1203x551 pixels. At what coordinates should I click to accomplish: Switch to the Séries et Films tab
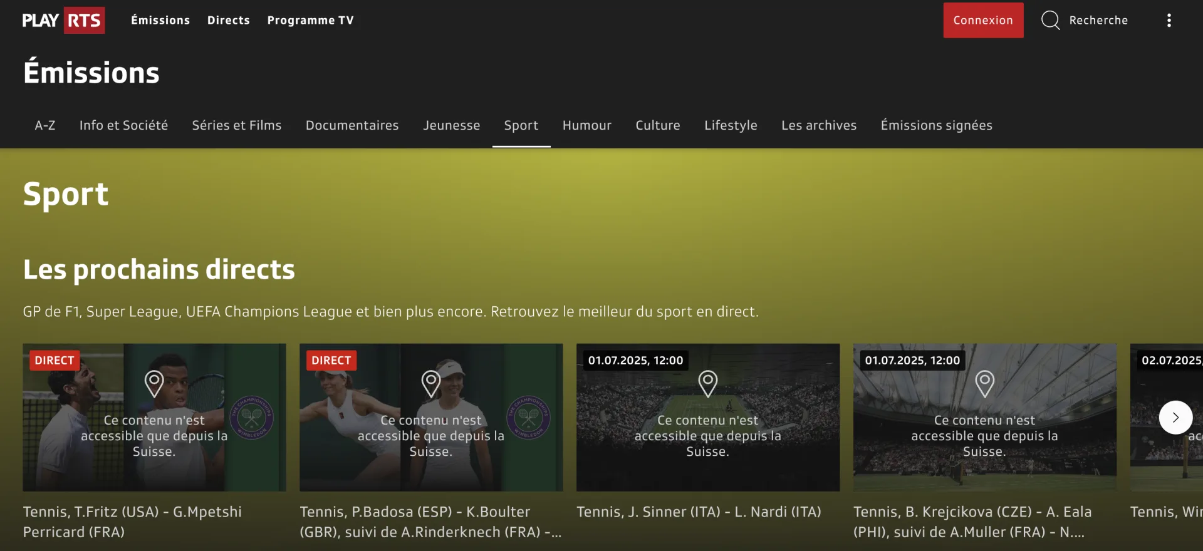237,125
